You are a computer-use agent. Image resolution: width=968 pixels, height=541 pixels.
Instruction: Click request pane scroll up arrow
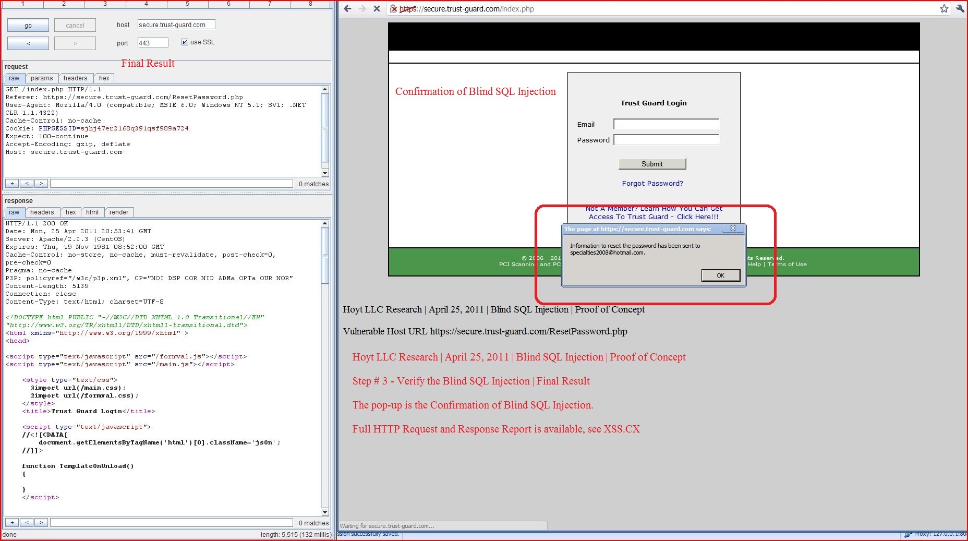pyautogui.click(x=325, y=89)
